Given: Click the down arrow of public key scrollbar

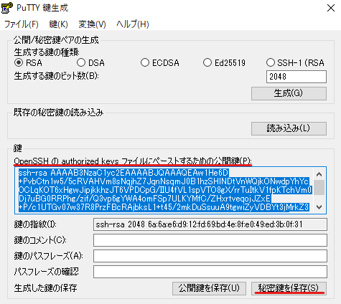Looking at the screenshot, I should click(x=319, y=206).
